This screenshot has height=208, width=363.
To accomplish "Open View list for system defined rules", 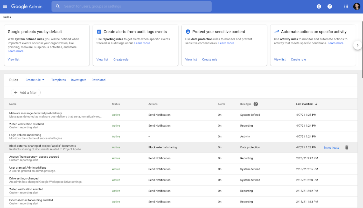I will click(13, 59).
